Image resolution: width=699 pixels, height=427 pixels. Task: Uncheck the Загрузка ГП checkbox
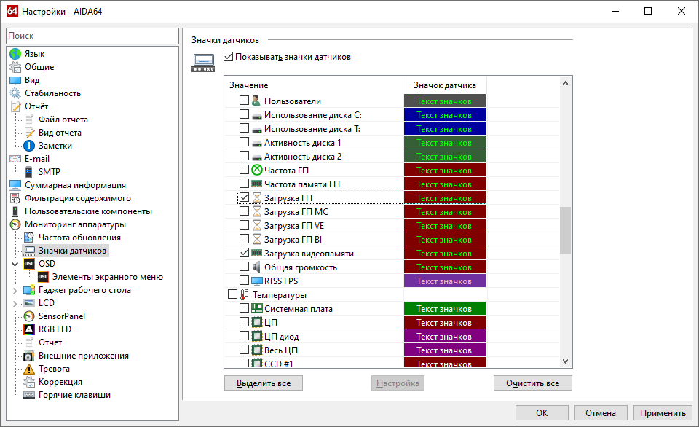(x=245, y=197)
